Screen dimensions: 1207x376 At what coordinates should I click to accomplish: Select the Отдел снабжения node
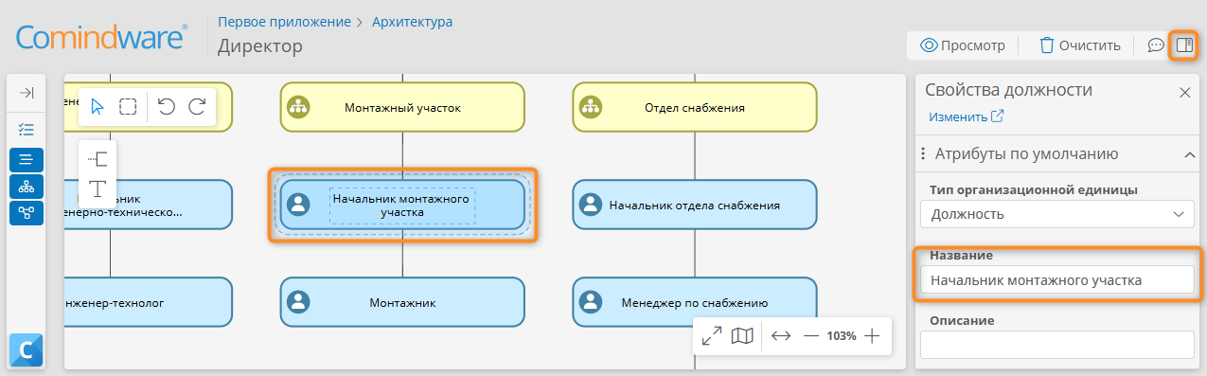click(x=694, y=107)
